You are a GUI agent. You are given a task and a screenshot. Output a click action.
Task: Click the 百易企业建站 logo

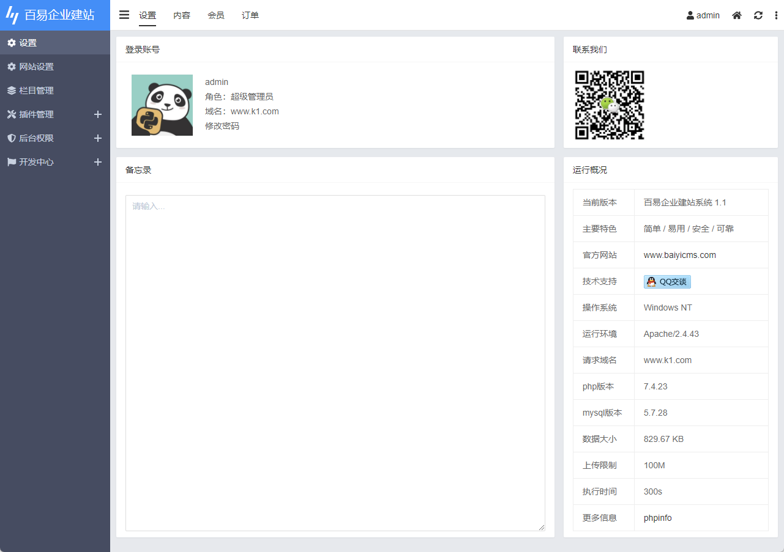coord(55,15)
